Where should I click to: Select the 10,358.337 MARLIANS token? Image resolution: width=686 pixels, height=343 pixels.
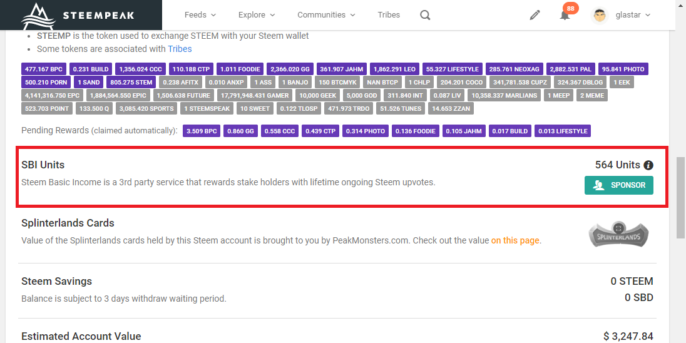504,95
